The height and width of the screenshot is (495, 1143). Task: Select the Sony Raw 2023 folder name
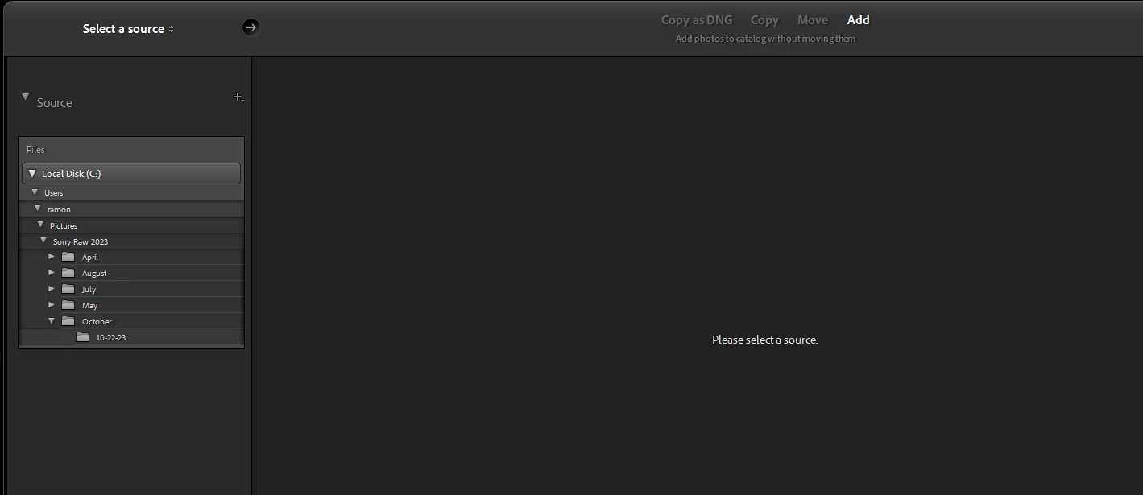point(81,241)
